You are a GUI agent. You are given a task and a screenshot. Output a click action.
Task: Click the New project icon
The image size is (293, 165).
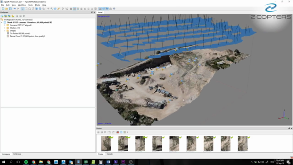[3, 9]
